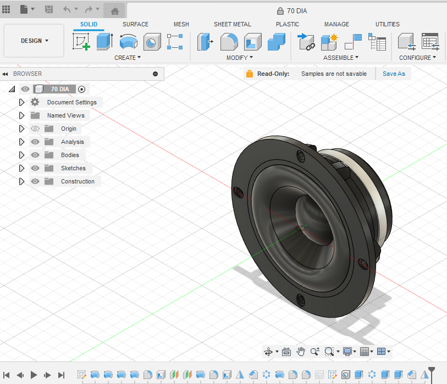Expand the Construction folder
The width and height of the screenshot is (447, 384).
(21, 181)
